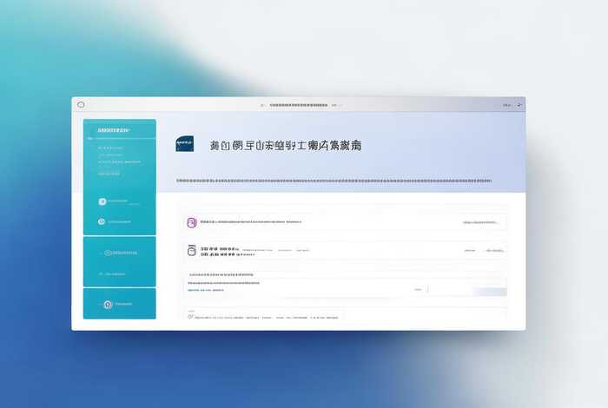The width and height of the screenshot is (608, 408).
Task: Select the header title of the top sidebar panel
Action: 114,130
